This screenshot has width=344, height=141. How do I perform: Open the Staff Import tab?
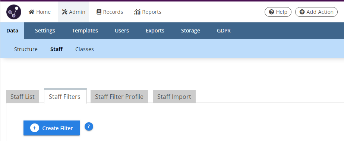tap(174, 97)
